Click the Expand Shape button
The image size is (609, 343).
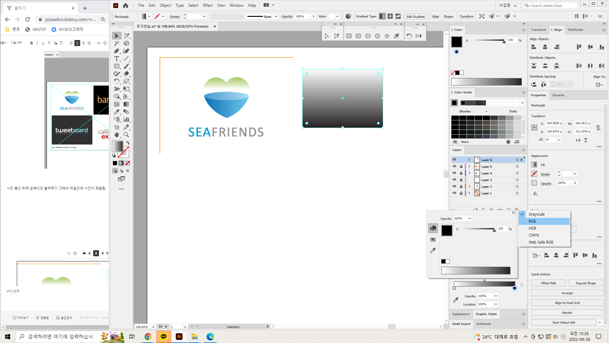(586, 283)
